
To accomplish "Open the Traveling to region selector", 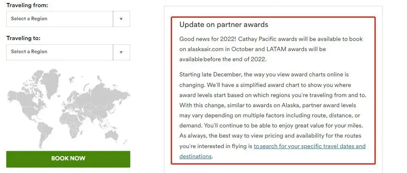I will coord(68,52).
